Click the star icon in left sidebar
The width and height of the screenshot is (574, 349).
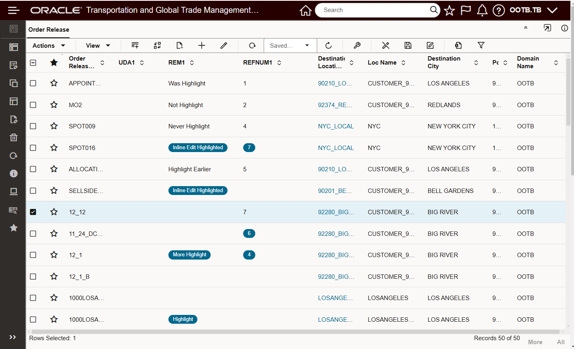coord(14,228)
